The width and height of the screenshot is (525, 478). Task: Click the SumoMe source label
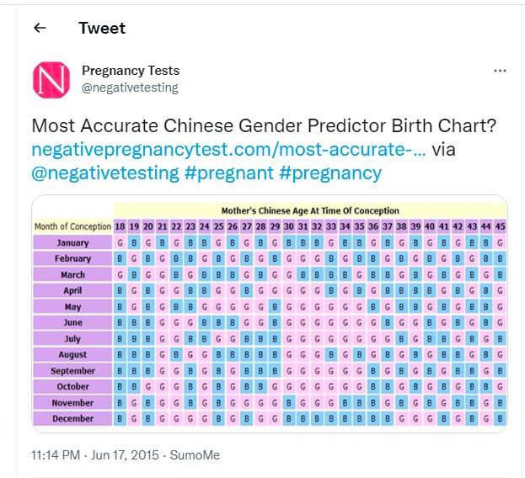[195, 454]
